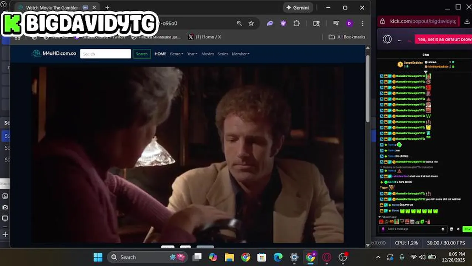
Task: Open Microsoft Store from the taskbar
Action: click(262, 257)
